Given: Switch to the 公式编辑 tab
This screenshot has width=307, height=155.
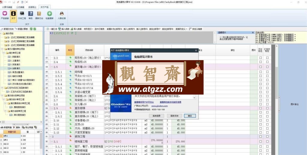Looking at the screenshot, I should pos(20,7).
